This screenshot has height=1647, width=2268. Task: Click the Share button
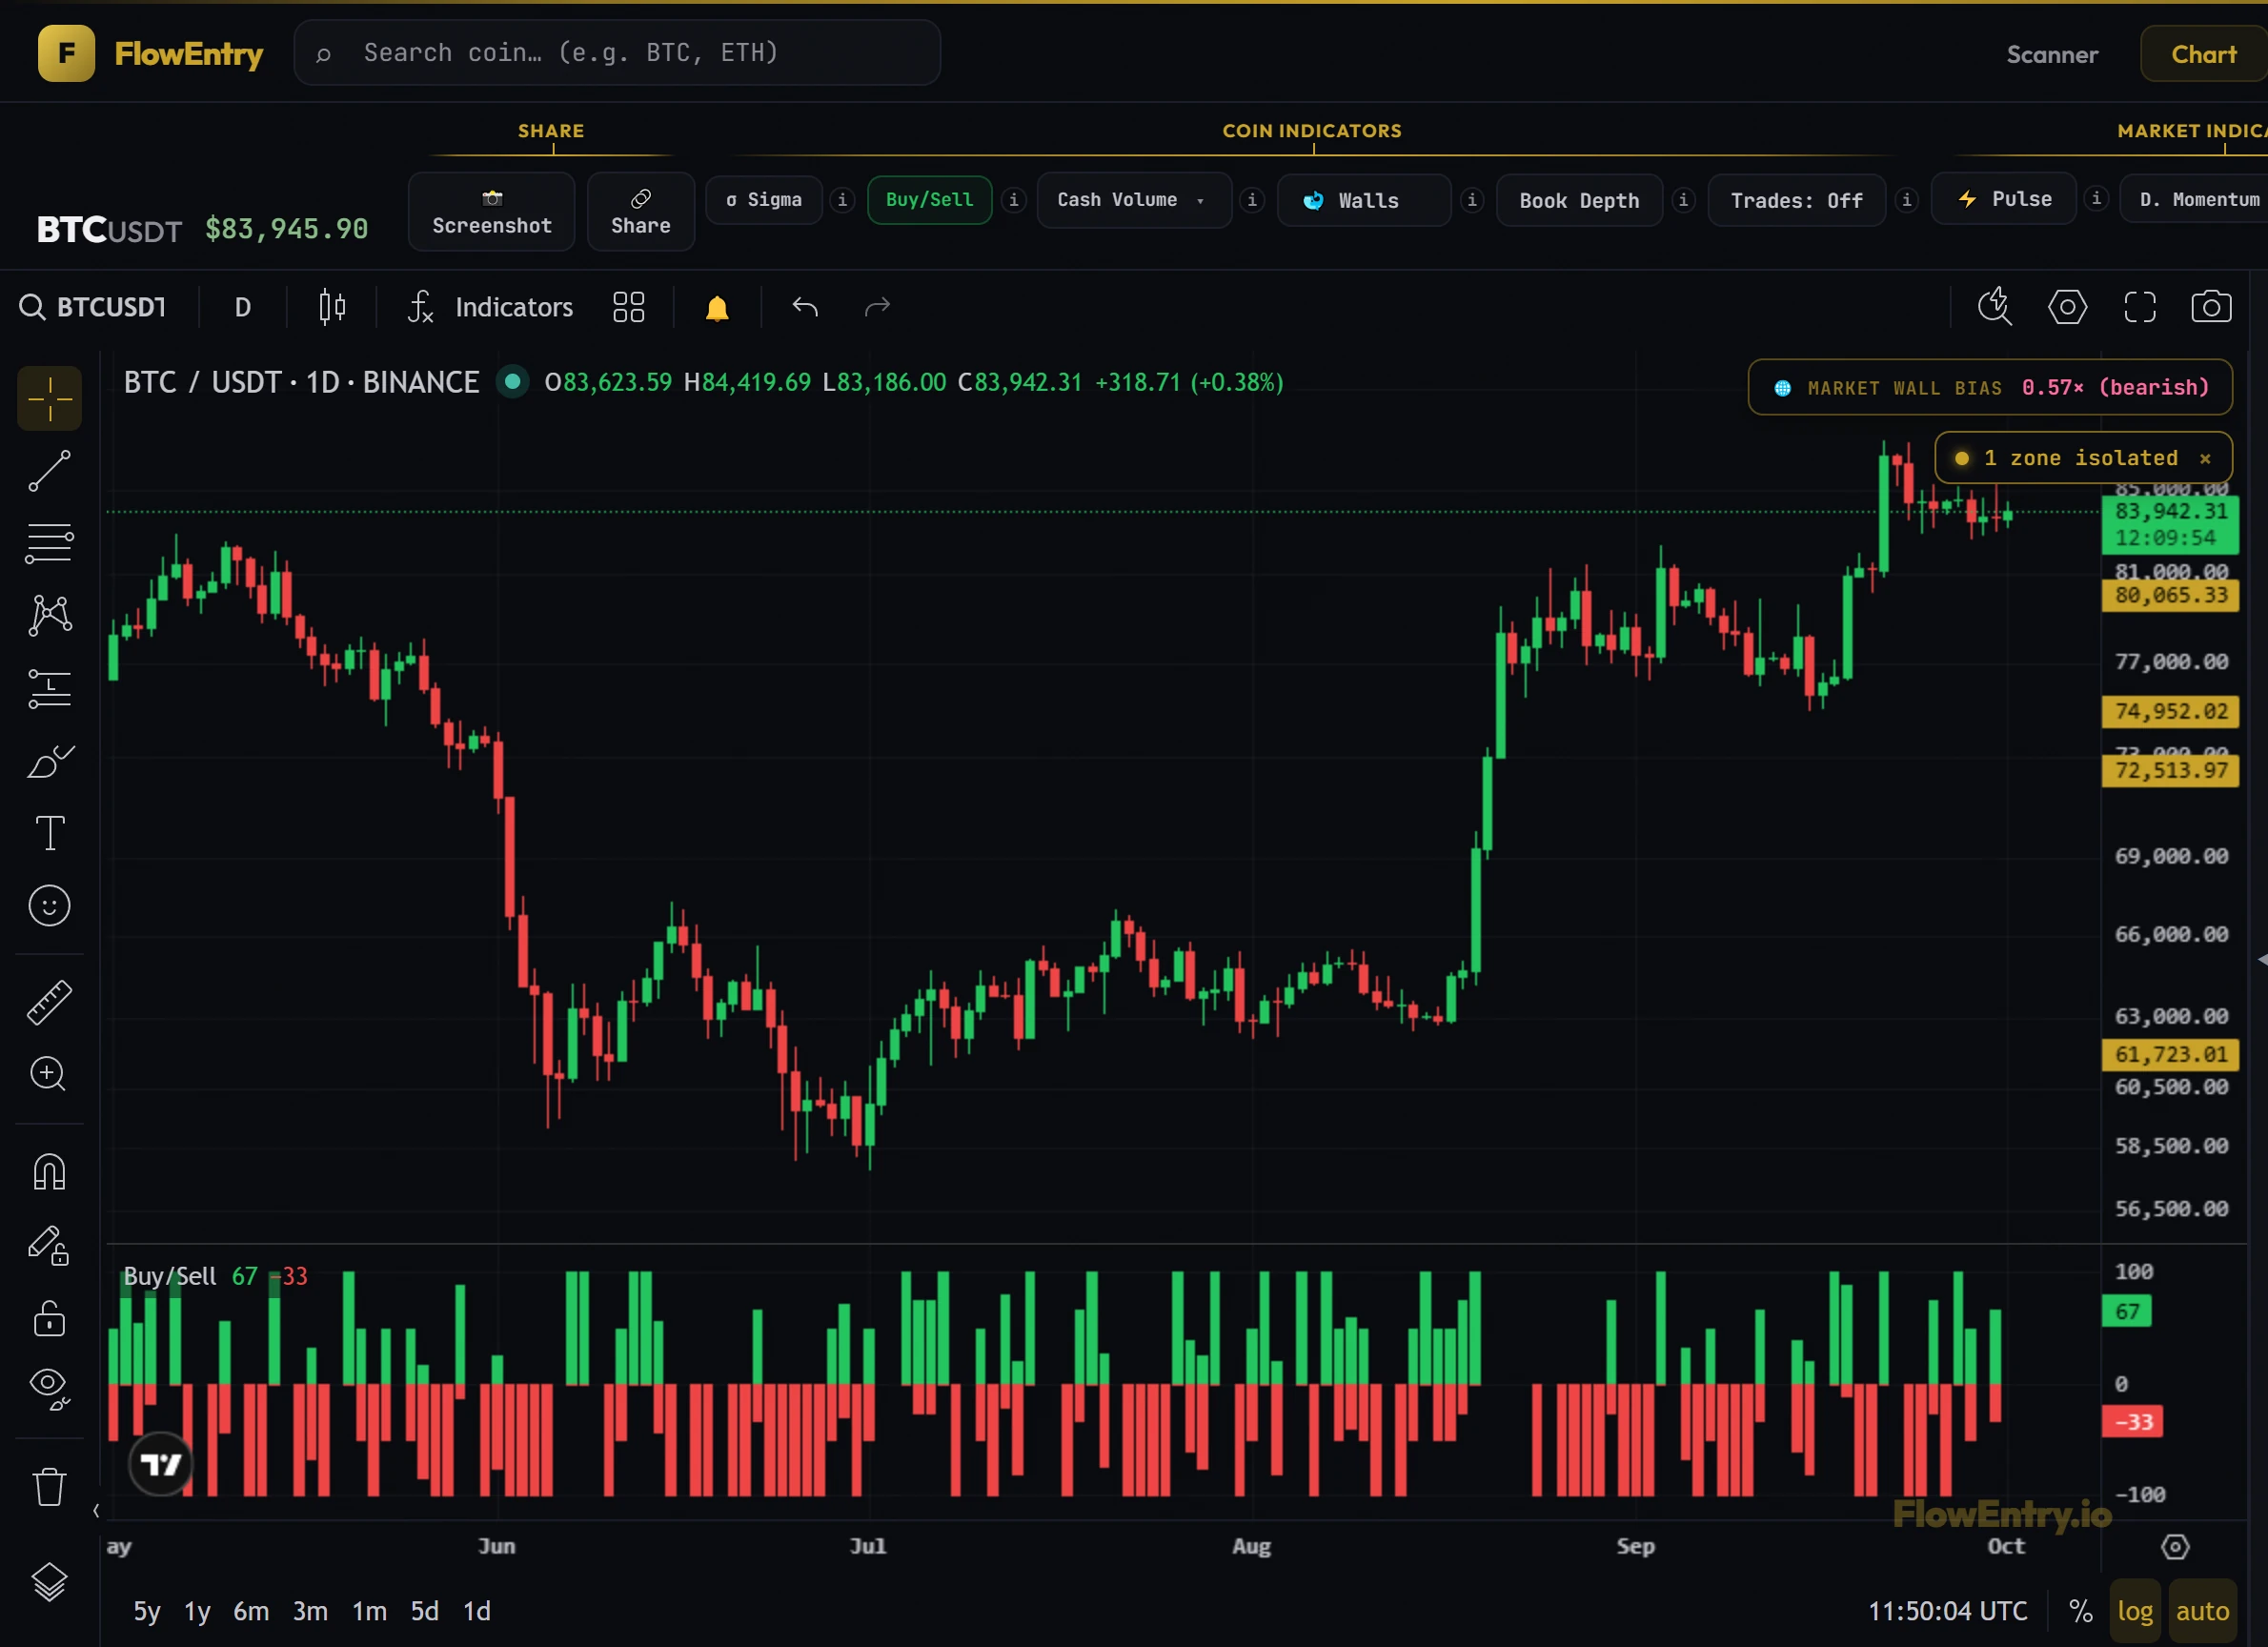(641, 211)
